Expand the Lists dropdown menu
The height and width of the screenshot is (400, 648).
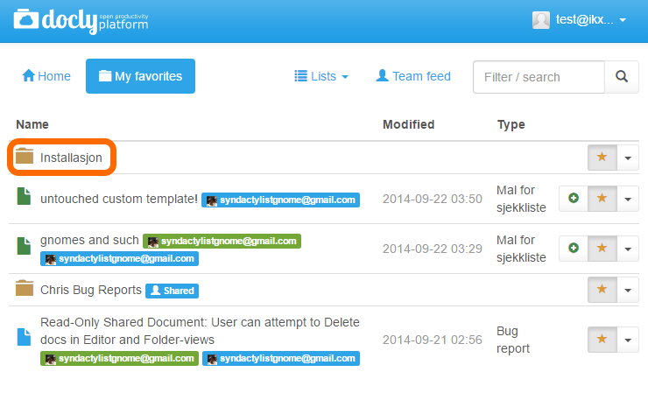click(321, 76)
